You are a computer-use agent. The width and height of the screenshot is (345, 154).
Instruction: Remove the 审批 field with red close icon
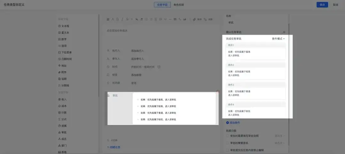tap(218, 91)
